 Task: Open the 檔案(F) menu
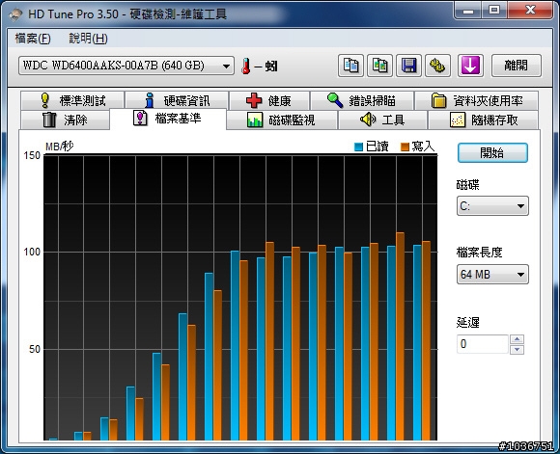click(x=33, y=39)
